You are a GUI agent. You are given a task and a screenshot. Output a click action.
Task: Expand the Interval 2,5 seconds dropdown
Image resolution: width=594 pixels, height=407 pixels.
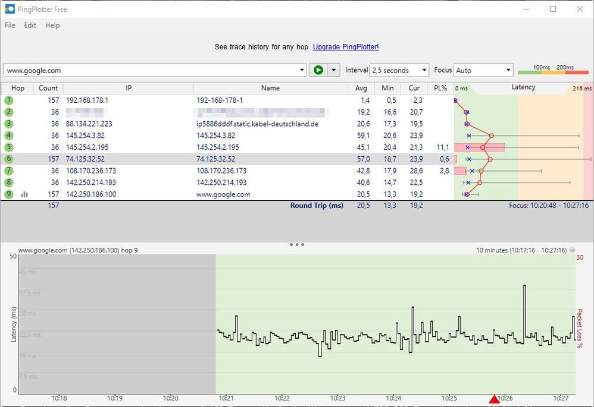point(399,70)
